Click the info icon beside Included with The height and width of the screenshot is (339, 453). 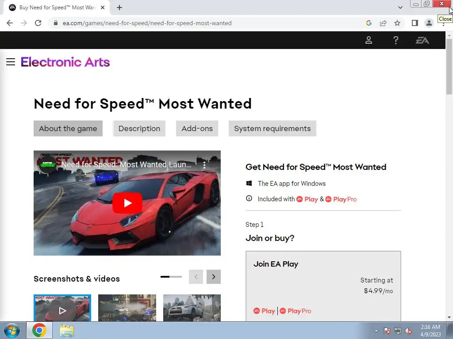click(249, 199)
